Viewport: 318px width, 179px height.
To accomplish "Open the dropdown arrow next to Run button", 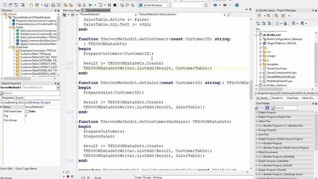I will (95, 5).
